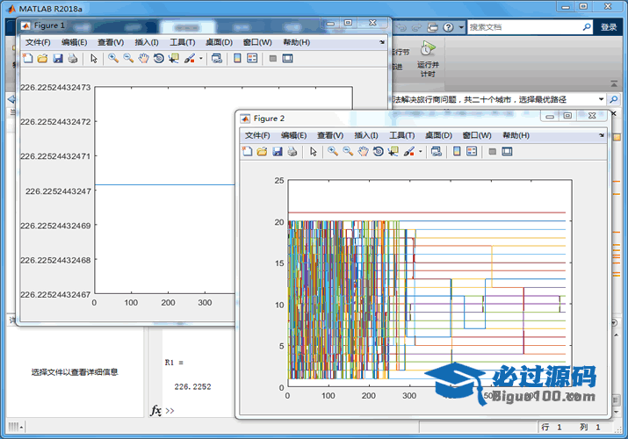Viewport: 628px width, 439px height.
Task: Open 编辑(E) menu in Figure 2
Action: pyautogui.click(x=293, y=135)
